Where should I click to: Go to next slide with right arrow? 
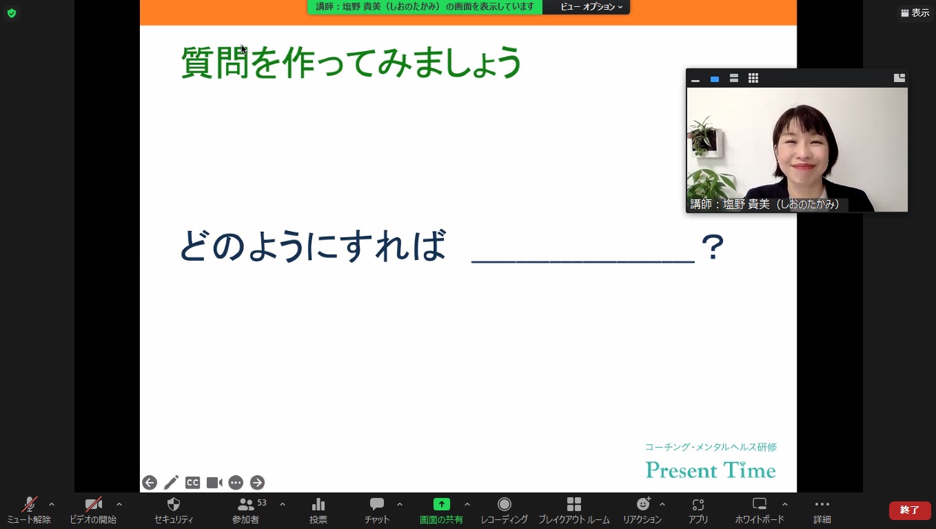point(257,483)
